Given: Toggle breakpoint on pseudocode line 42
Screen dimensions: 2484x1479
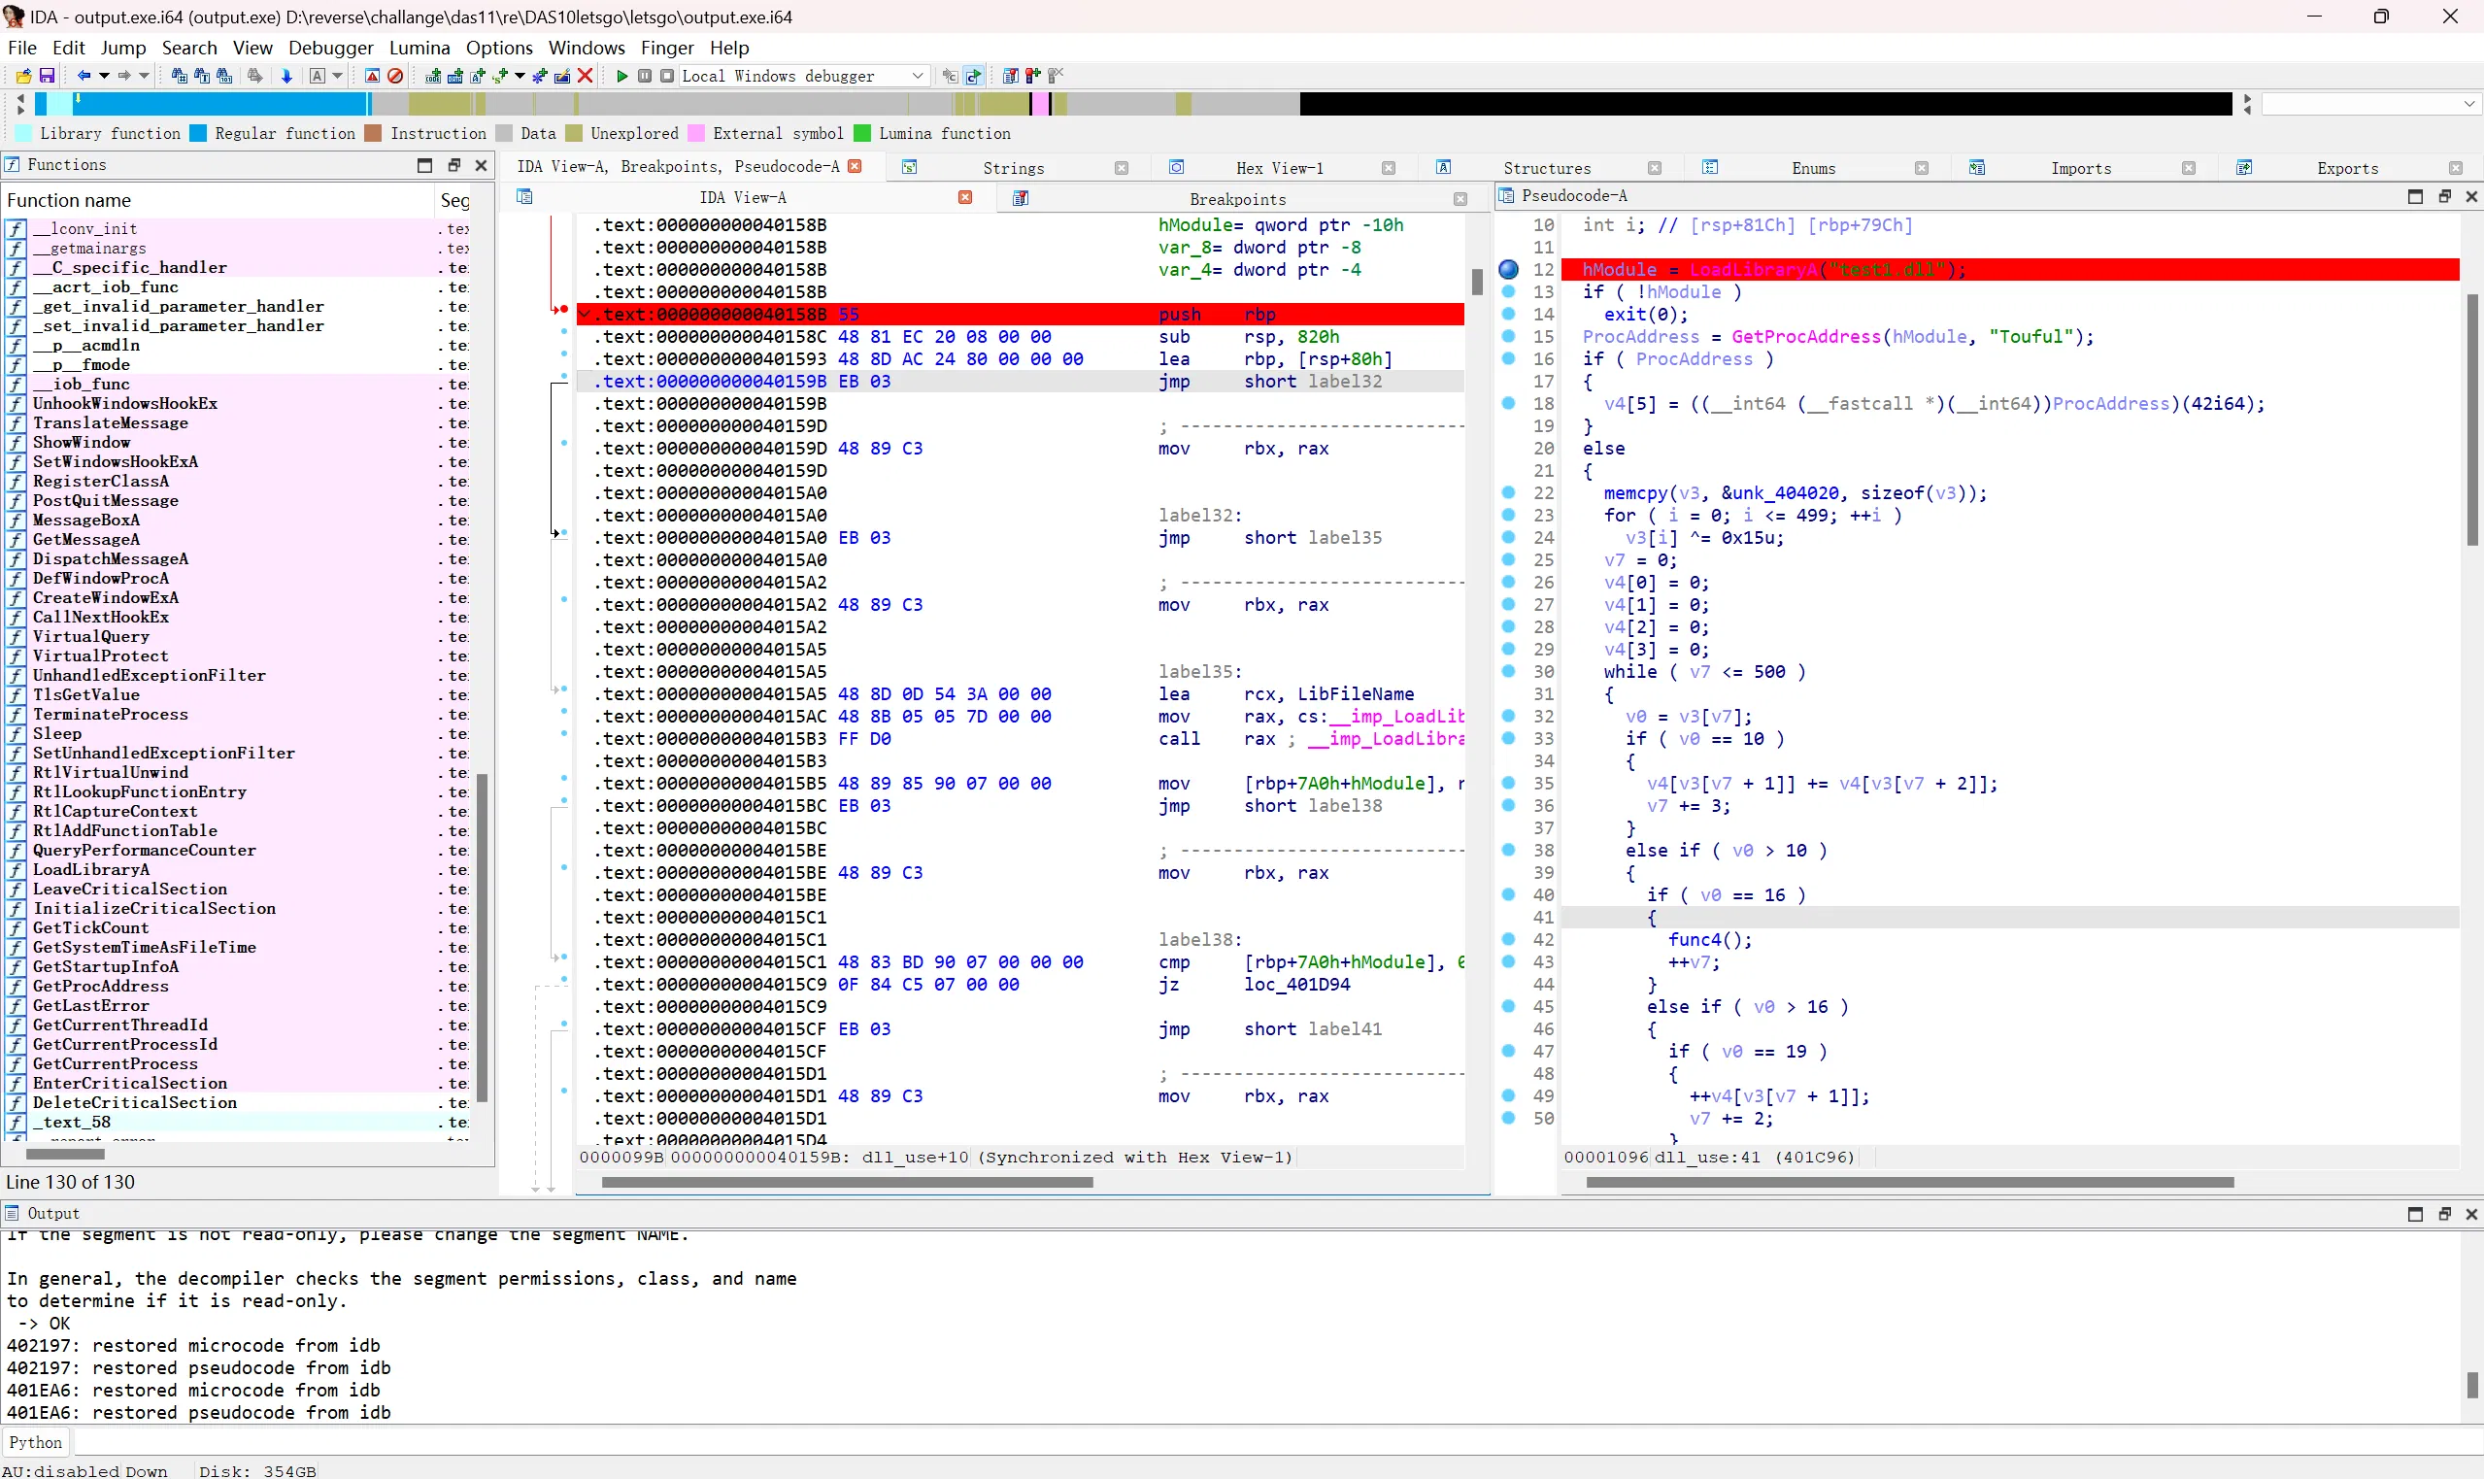Looking at the screenshot, I should point(1508,939).
